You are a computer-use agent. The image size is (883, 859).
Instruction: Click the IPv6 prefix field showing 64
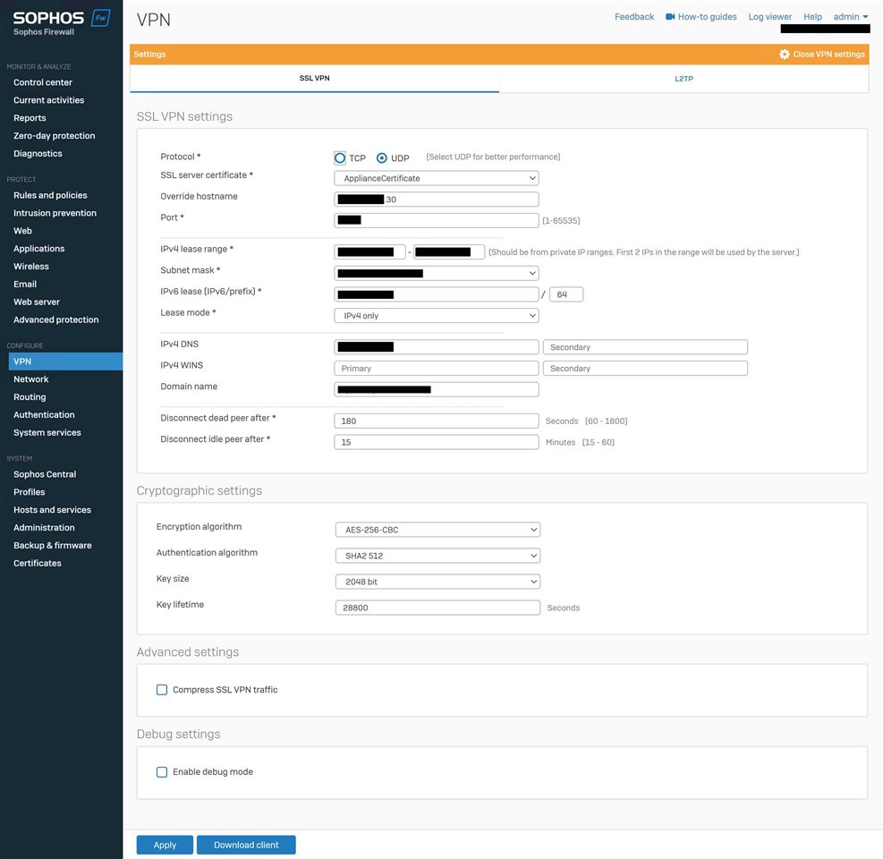coord(566,294)
